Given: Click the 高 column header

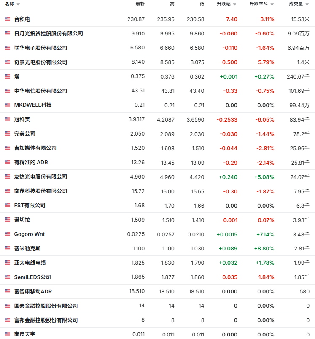Looking at the screenshot, I should coord(172,4).
